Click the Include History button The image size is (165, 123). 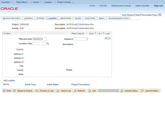tap(129, 90)
